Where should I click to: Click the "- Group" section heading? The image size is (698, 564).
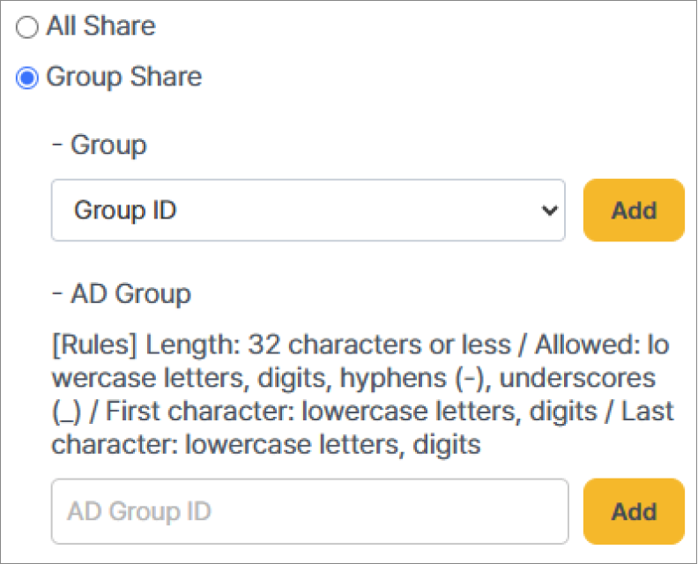coord(99,145)
